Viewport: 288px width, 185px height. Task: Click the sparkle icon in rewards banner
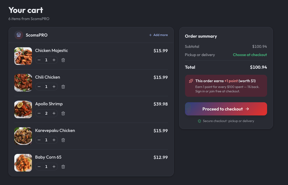191,81
